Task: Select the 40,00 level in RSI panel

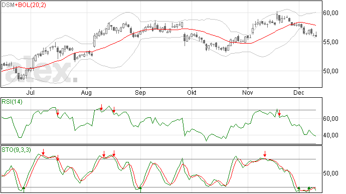Action: point(330,135)
